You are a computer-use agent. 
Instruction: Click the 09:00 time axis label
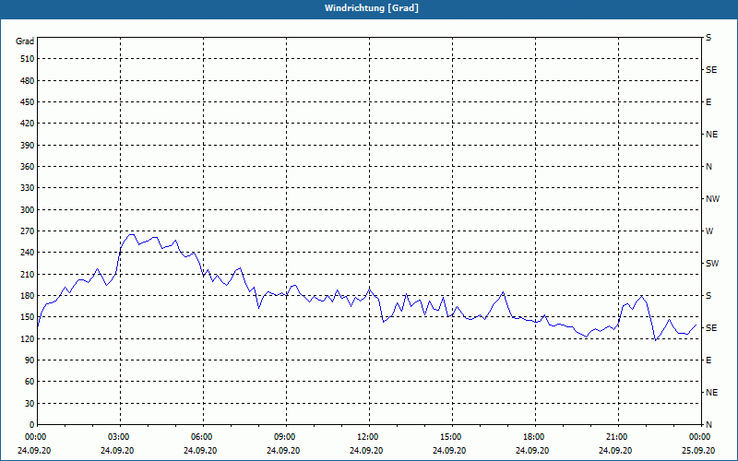[286, 437]
